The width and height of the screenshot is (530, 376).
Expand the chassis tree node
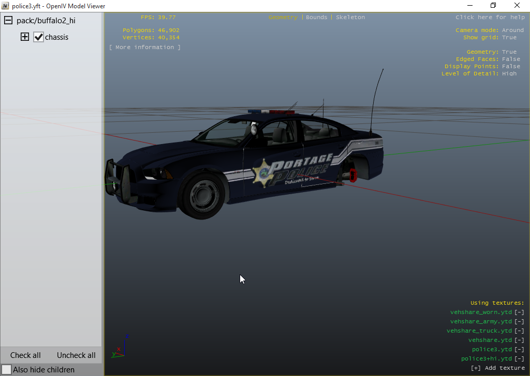click(24, 37)
